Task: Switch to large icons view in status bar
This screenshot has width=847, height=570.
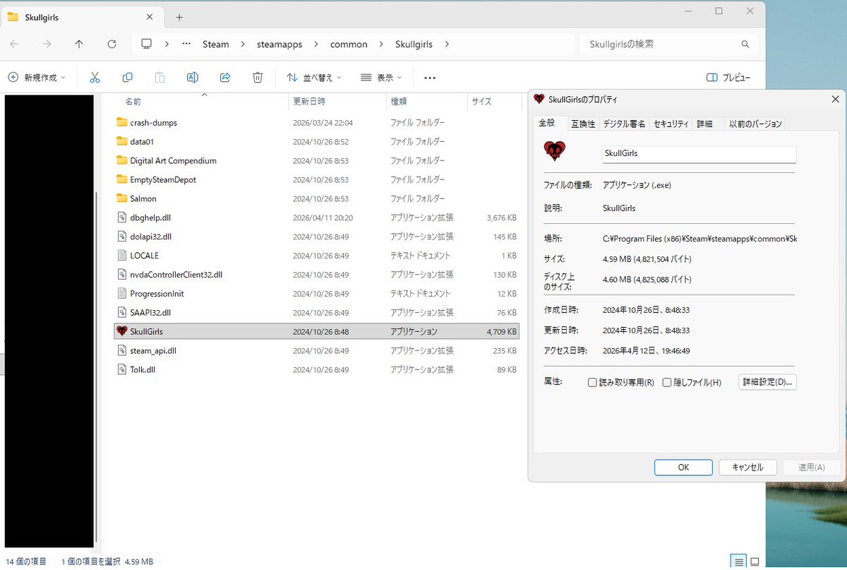Action: pos(755,562)
